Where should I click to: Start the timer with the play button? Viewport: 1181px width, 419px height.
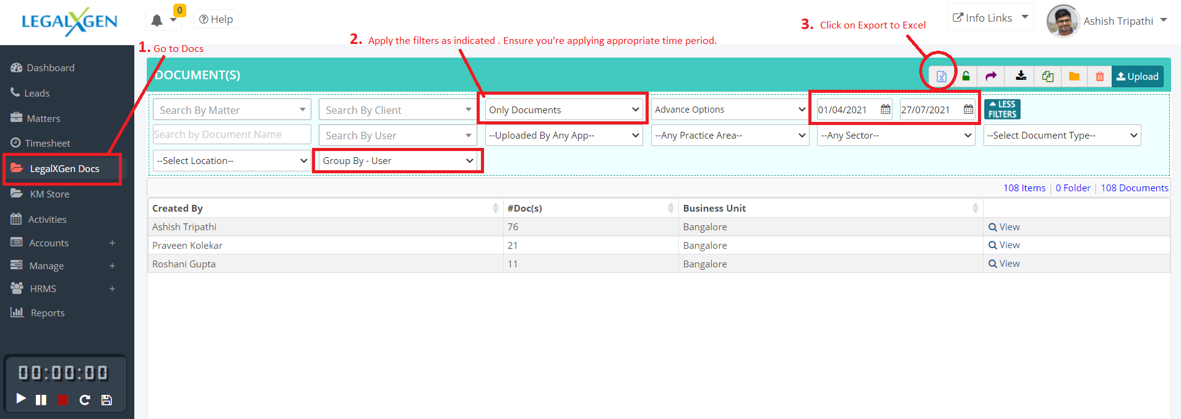(x=21, y=399)
